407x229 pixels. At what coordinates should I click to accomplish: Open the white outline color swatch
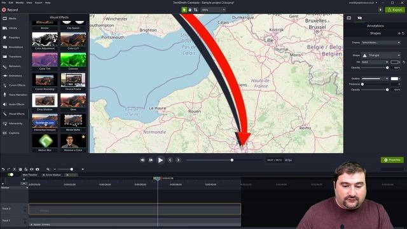(x=395, y=79)
